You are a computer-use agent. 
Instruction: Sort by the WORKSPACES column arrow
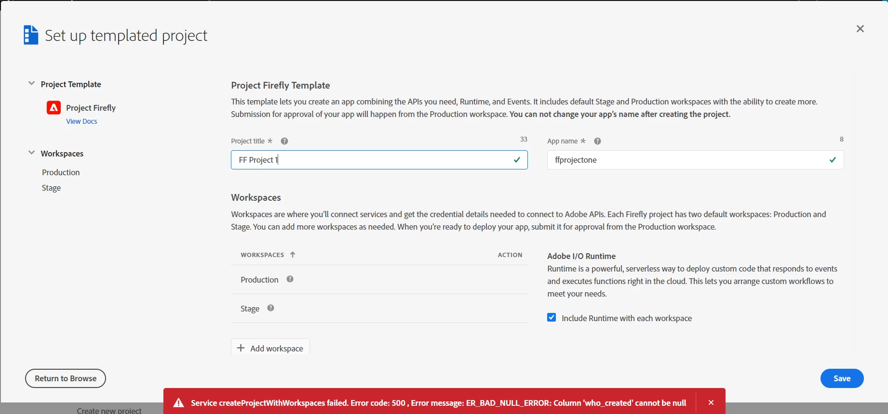[293, 255]
